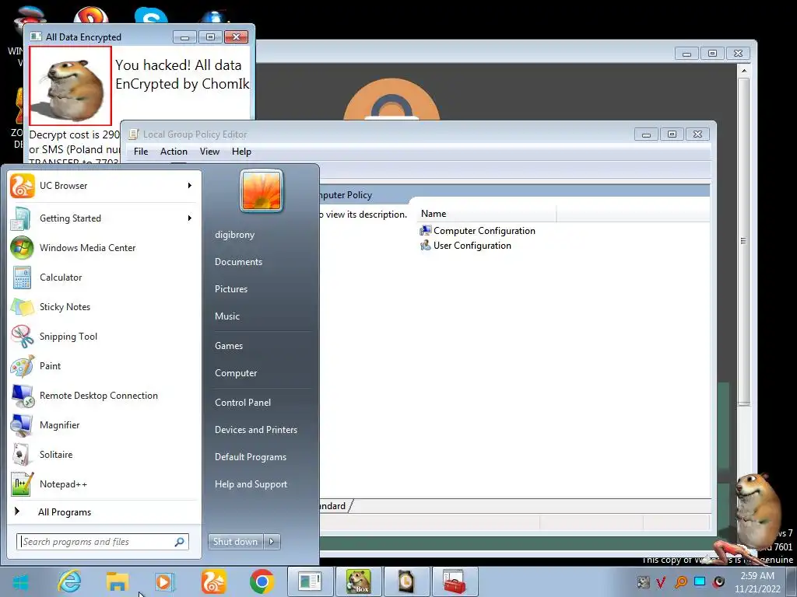Focus the Search programs and files box
797x597 pixels.
[103, 542]
